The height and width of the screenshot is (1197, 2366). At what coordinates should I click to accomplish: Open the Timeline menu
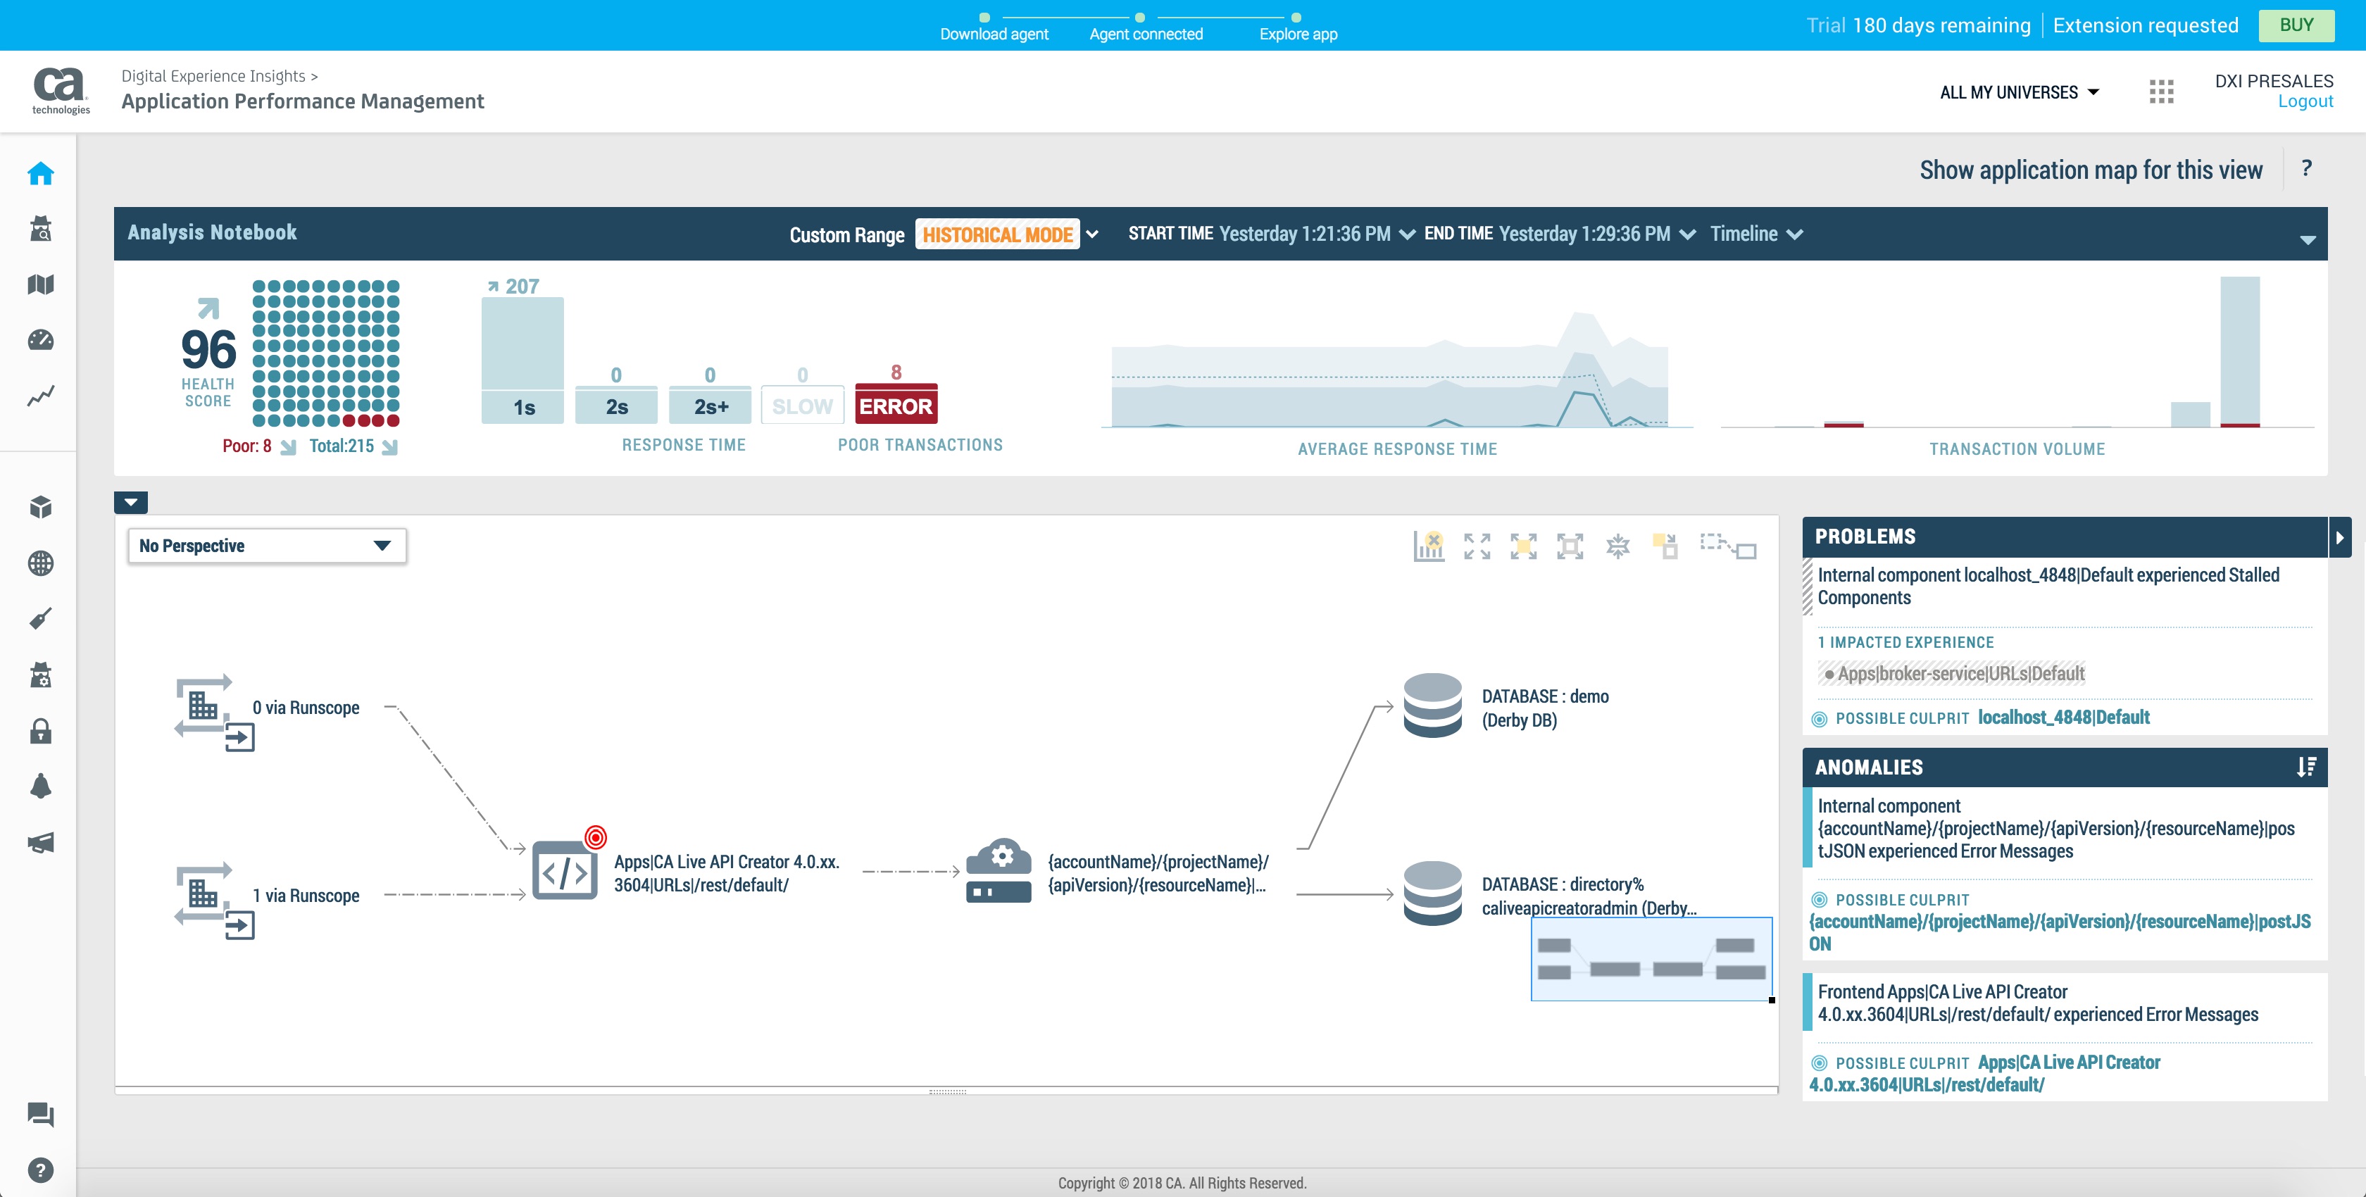click(x=1756, y=234)
